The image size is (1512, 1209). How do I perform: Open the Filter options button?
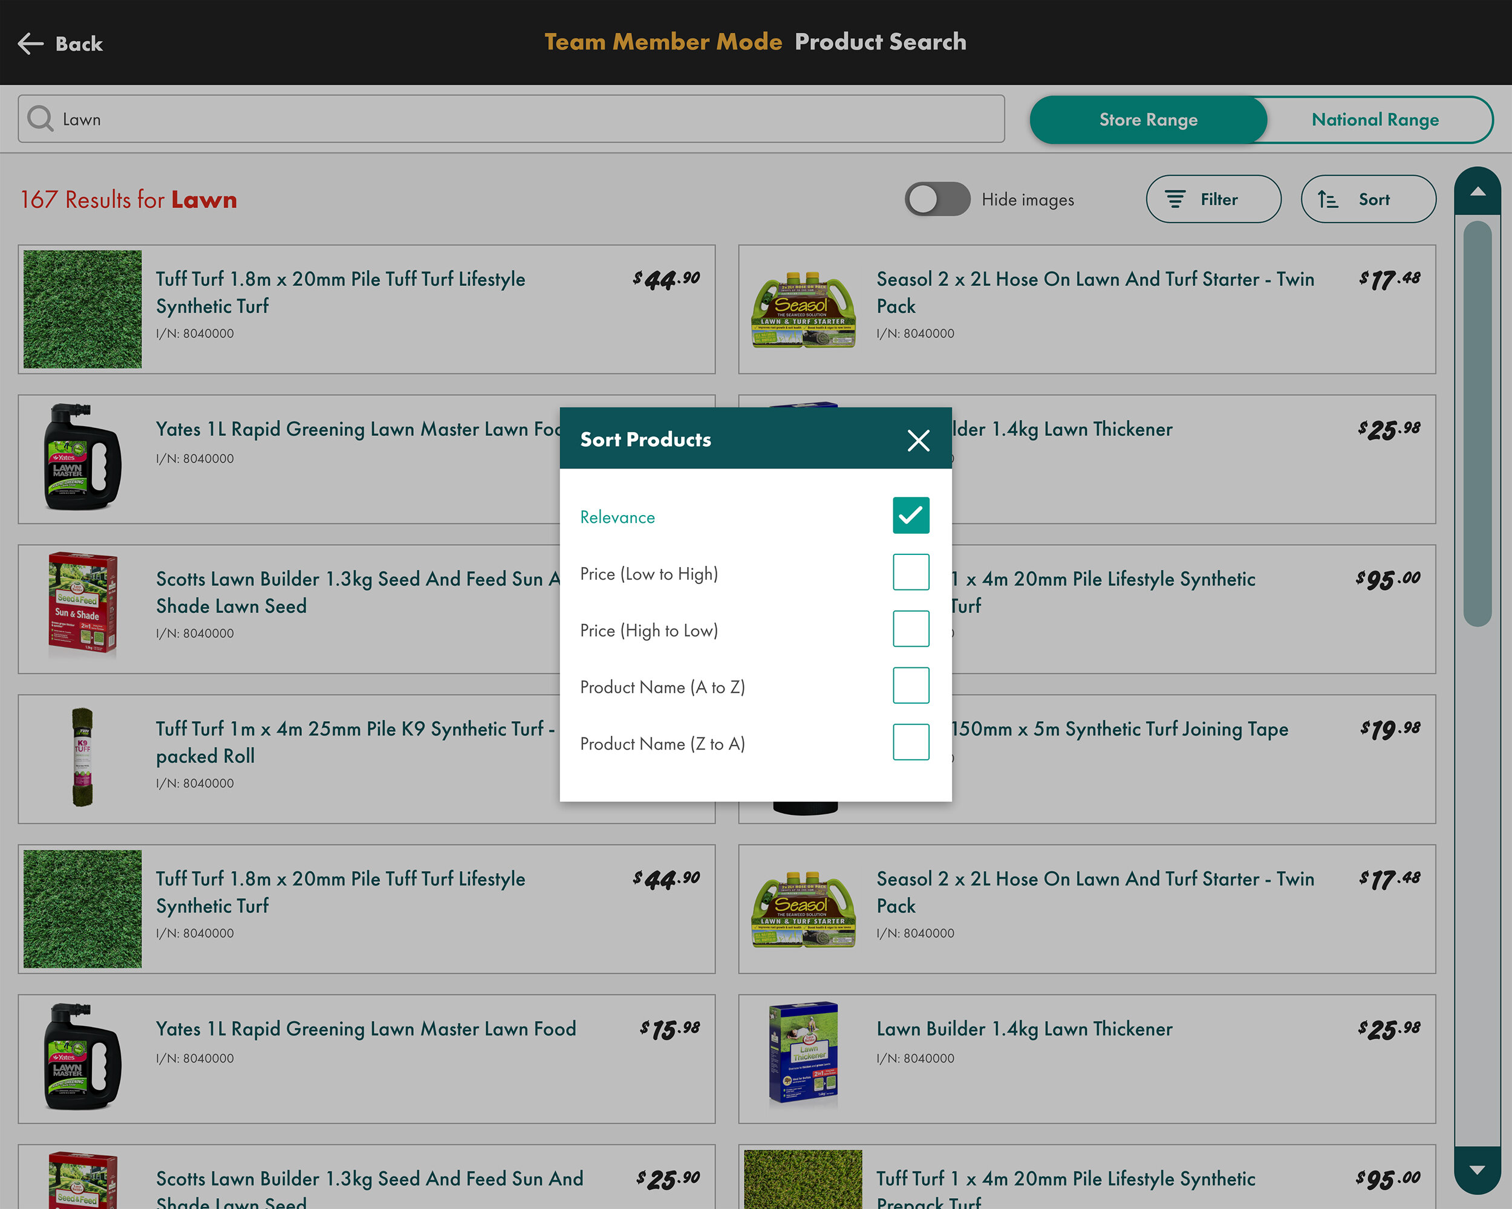click(x=1213, y=199)
